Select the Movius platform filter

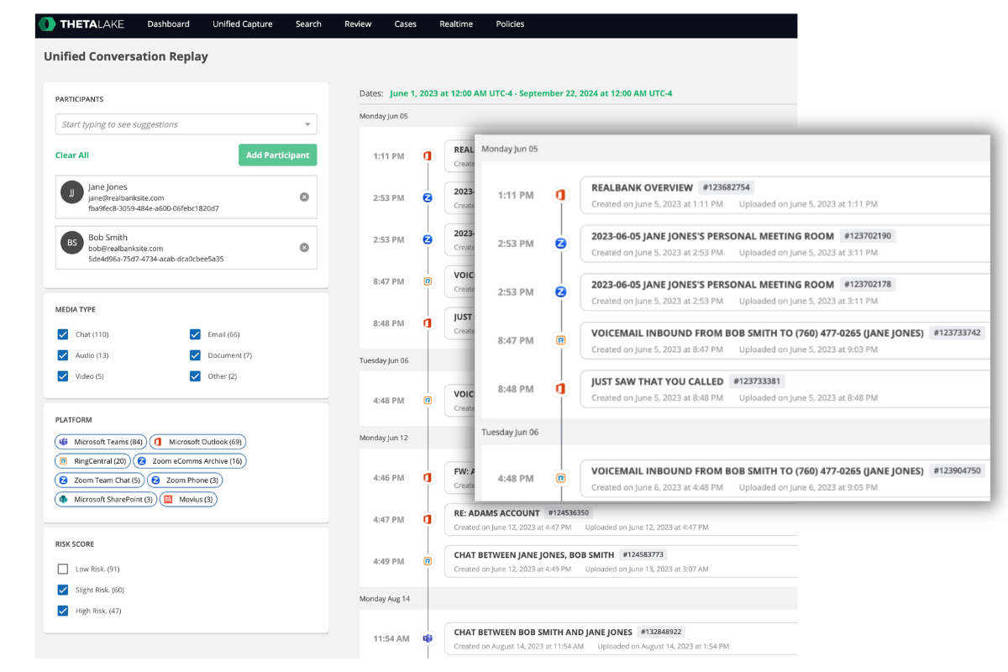click(x=189, y=500)
